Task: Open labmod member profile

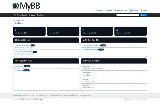Action: click(85, 79)
